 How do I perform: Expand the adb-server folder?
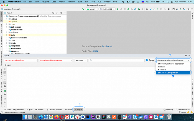7,27
